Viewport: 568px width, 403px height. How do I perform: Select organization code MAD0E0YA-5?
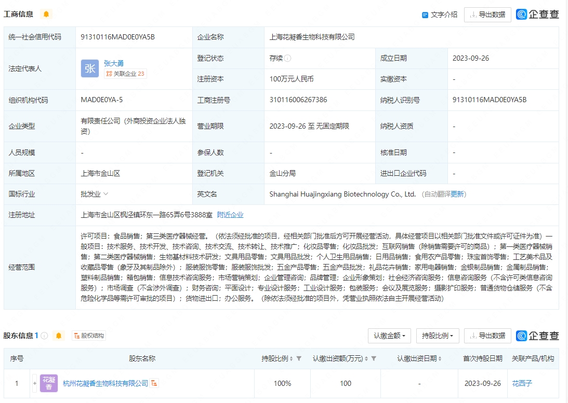[102, 100]
